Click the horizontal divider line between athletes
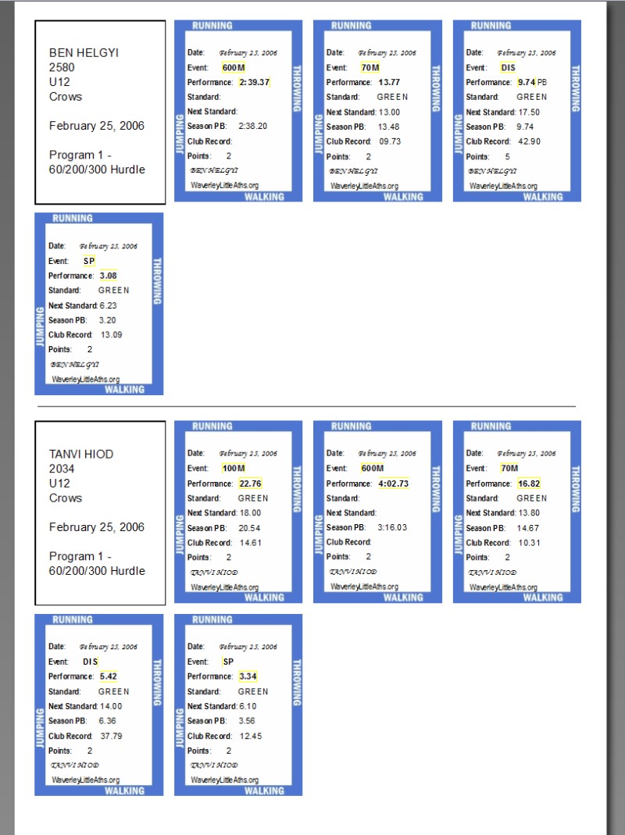This screenshot has height=835, width=625. pyautogui.click(x=305, y=406)
